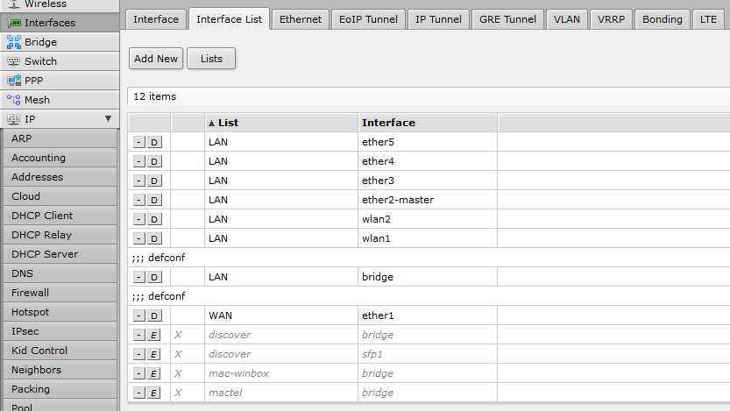Screen dimensions: 730x411
Task: Open Addresses under IP
Action: 60,177
